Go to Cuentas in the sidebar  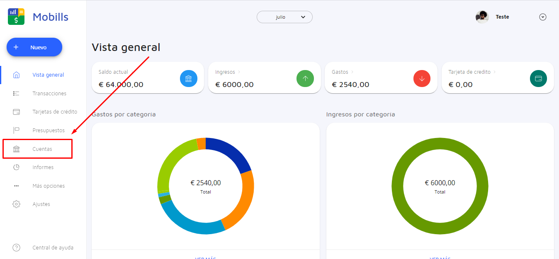42,149
